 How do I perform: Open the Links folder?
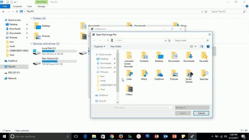point(129,75)
